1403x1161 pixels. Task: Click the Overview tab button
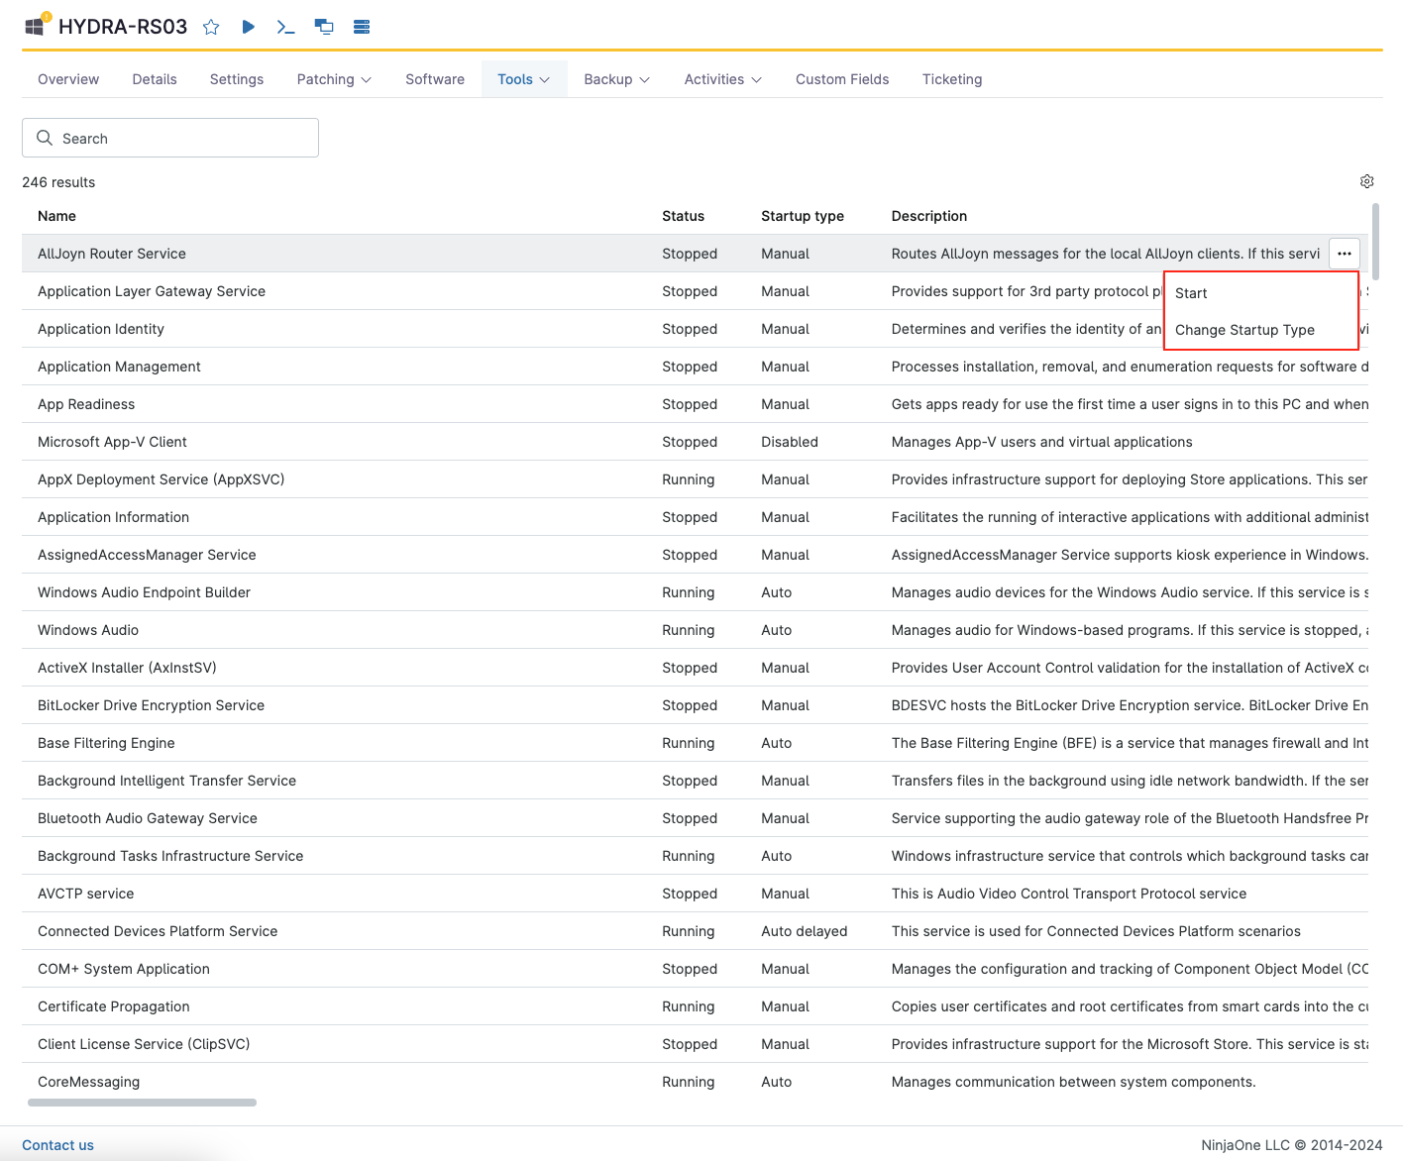[x=67, y=79]
